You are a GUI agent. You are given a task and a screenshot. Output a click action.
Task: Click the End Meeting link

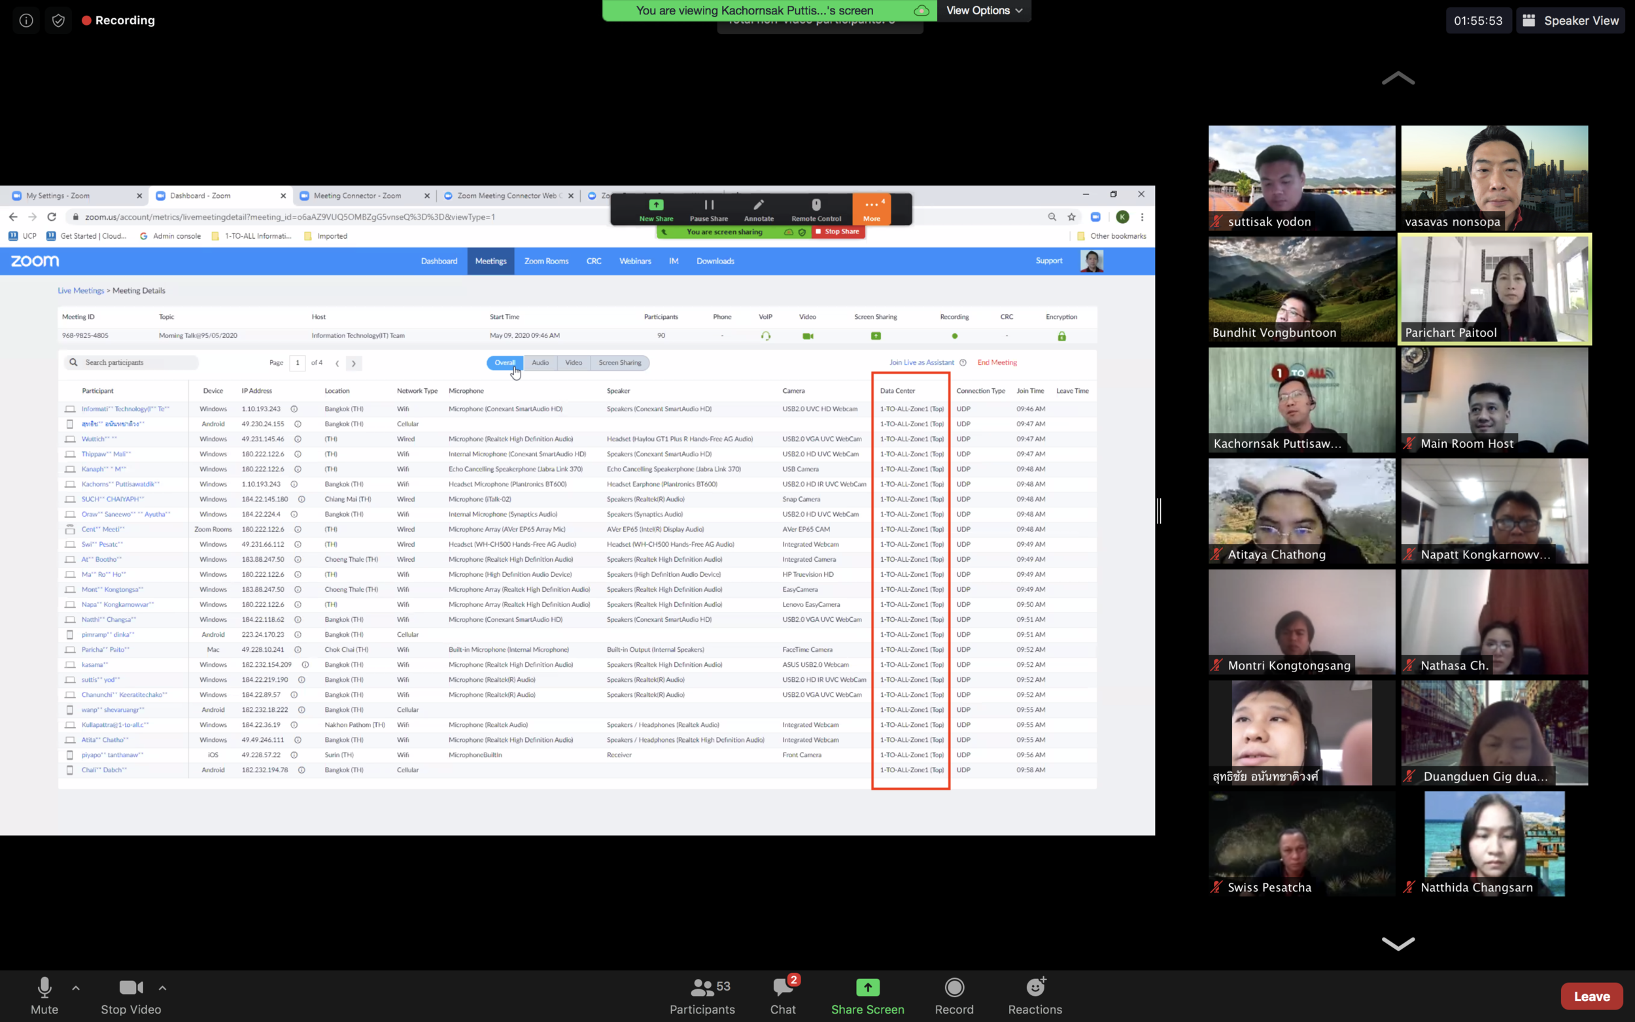[997, 362]
